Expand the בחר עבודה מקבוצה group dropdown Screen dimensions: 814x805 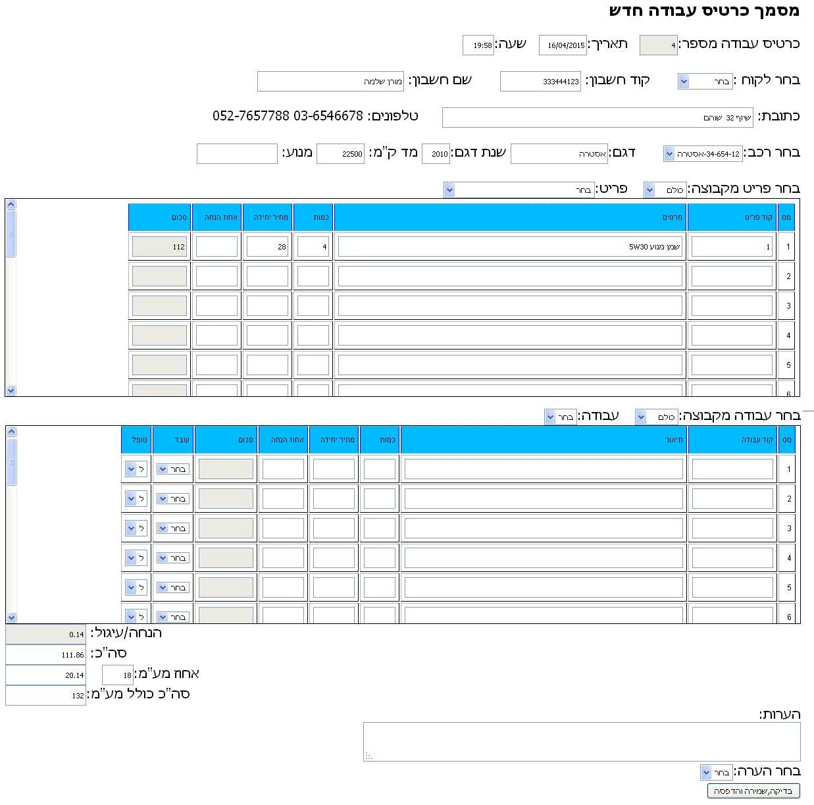click(x=657, y=417)
